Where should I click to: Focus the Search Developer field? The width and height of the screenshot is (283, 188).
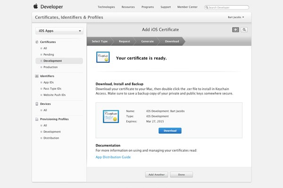point(227,8)
